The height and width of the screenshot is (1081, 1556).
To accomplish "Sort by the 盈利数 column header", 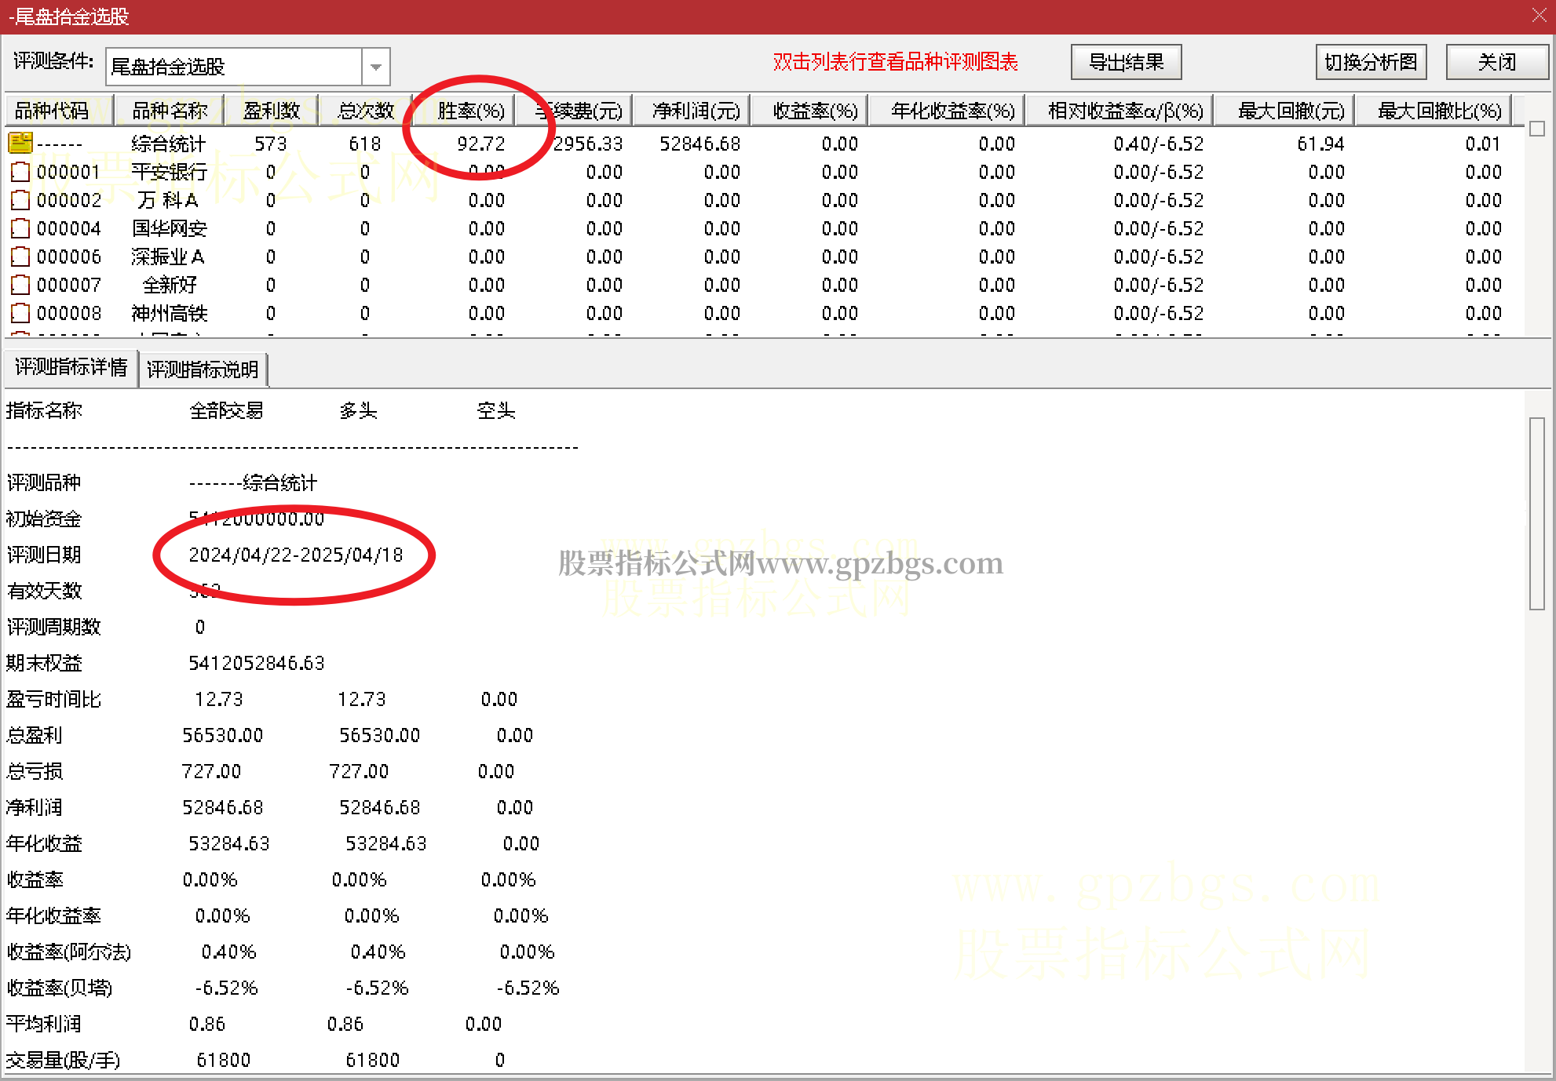I will [x=272, y=111].
